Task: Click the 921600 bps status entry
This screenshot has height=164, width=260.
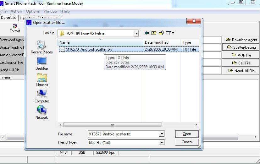Action: pos(105,152)
